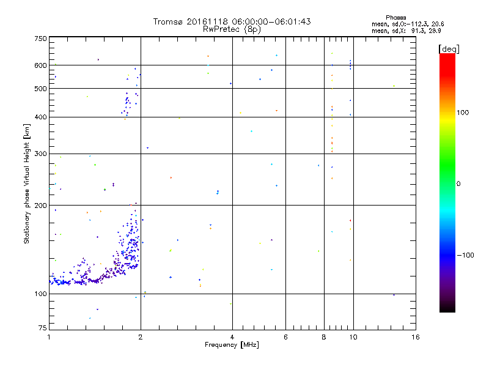Click the y-axis label '750'

point(40,39)
